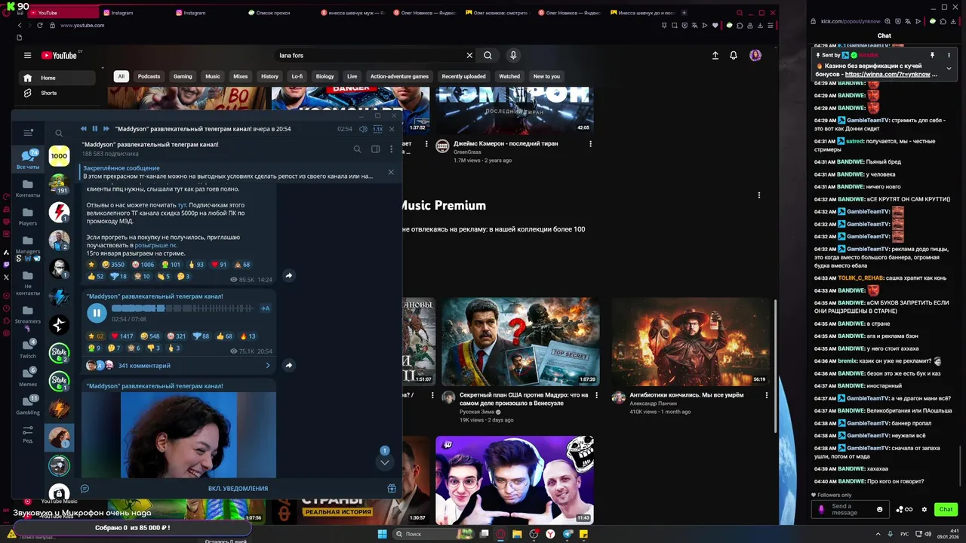
Task: Forward the PC giveaway text post
Action: pyautogui.click(x=288, y=275)
